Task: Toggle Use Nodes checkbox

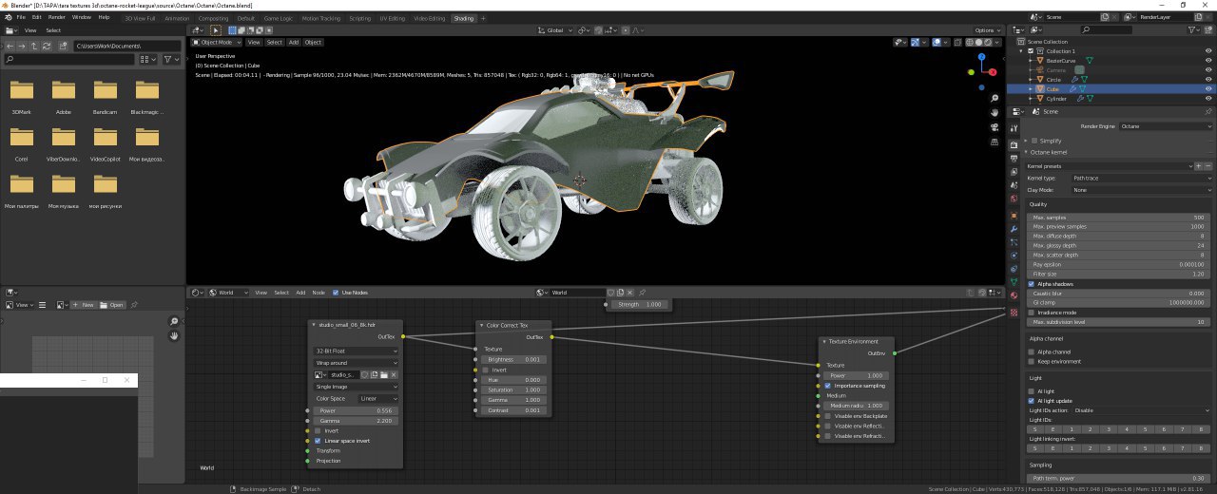Action: point(336,293)
